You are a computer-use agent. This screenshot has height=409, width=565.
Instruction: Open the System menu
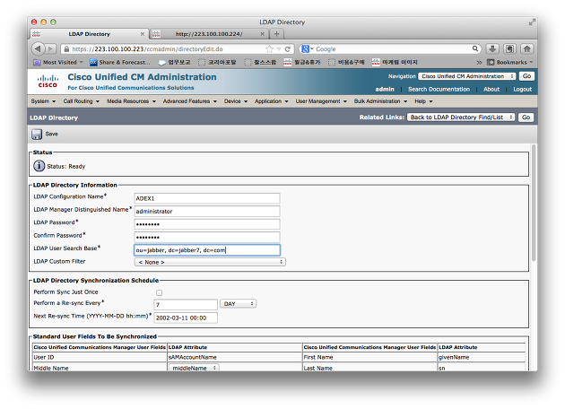pos(43,101)
